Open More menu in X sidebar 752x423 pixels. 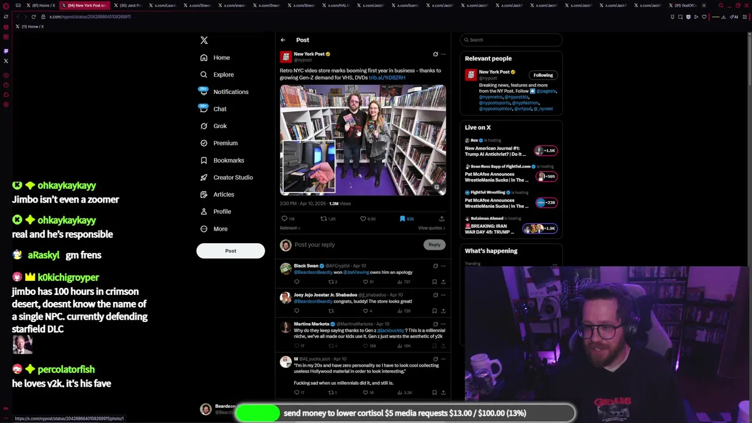tap(220, 229)
